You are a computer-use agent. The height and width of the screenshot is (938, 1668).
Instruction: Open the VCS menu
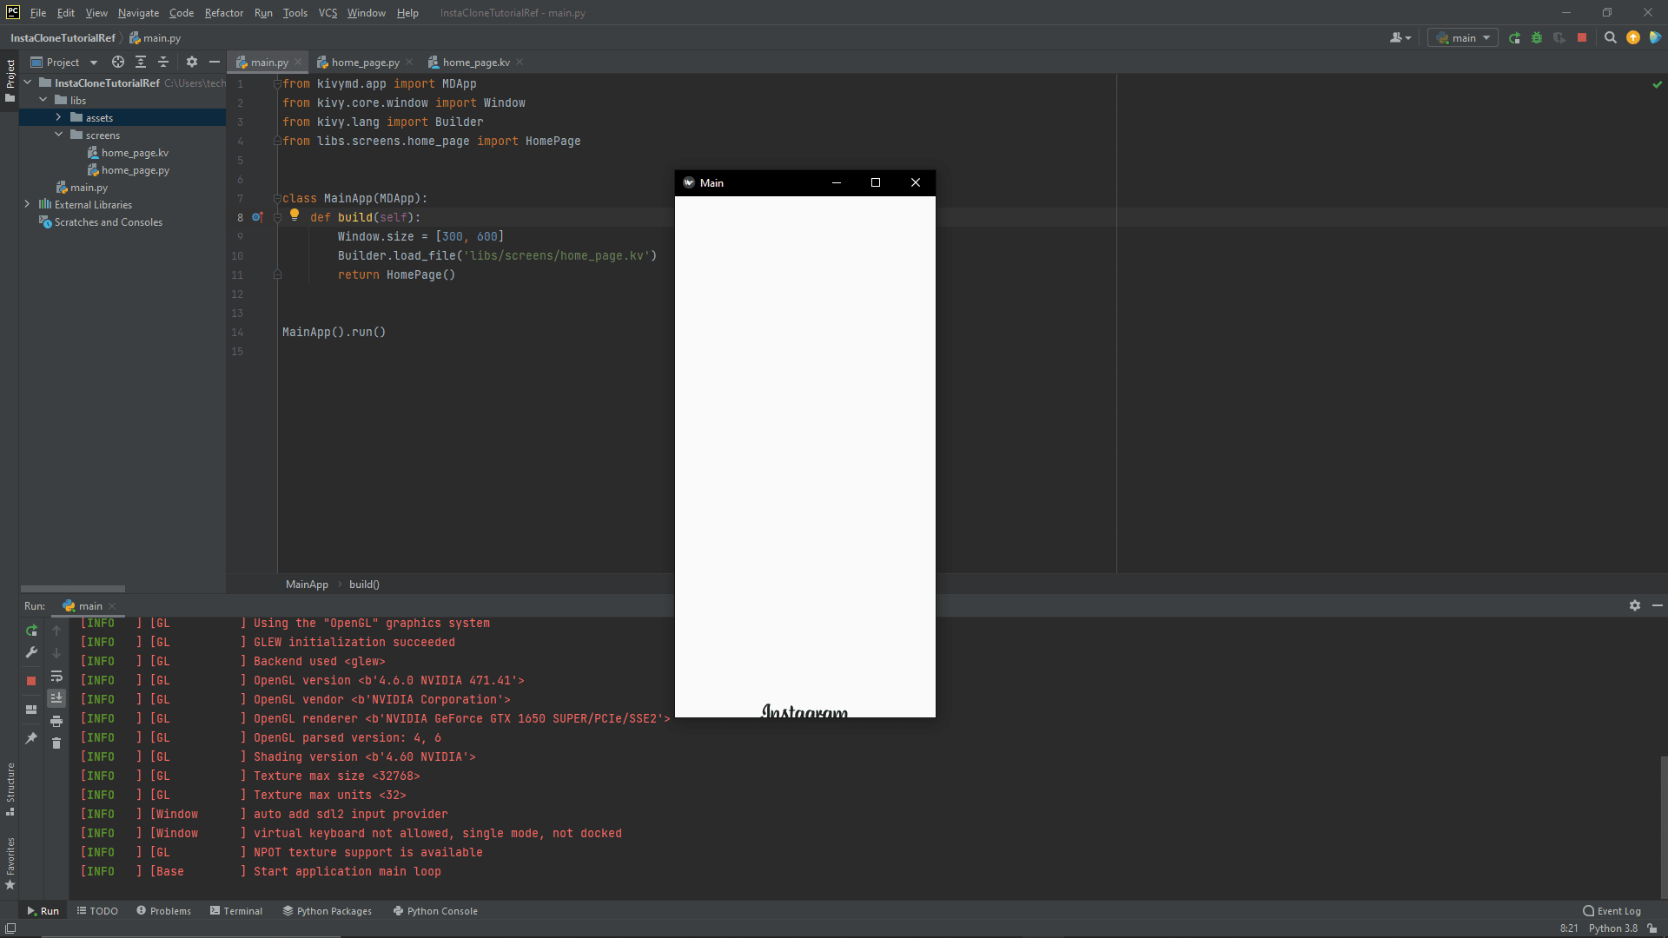[327, 13]
